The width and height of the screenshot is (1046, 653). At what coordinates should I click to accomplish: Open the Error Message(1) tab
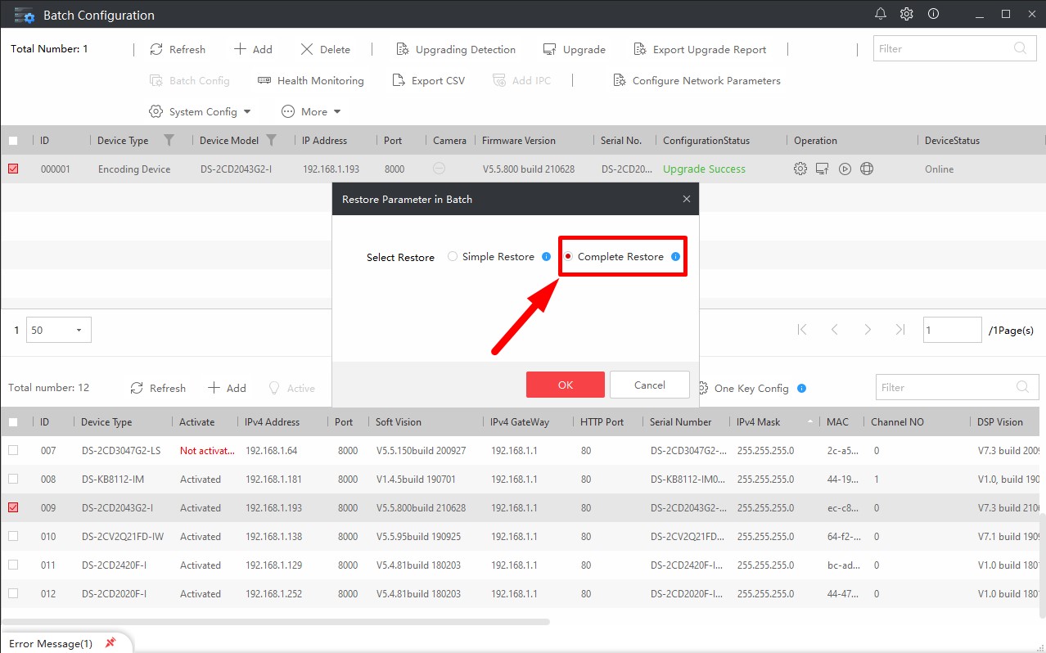(51, 643)
